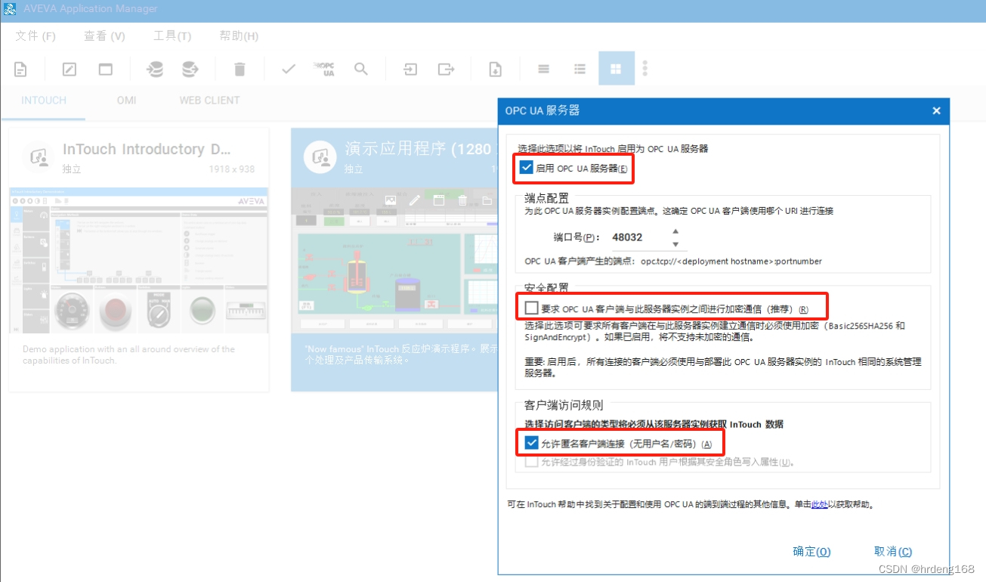
Task: Click the DB Dump database-export icon
Action: (190, 70)
